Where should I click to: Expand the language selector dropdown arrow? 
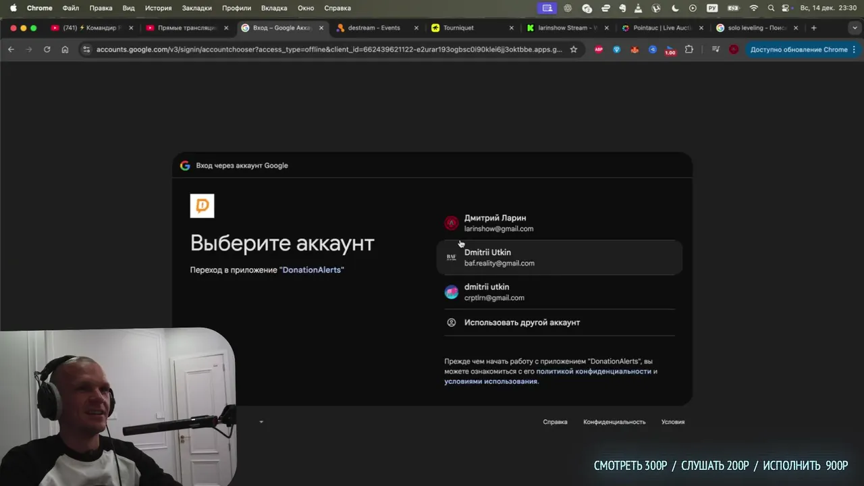coord(261,422)
